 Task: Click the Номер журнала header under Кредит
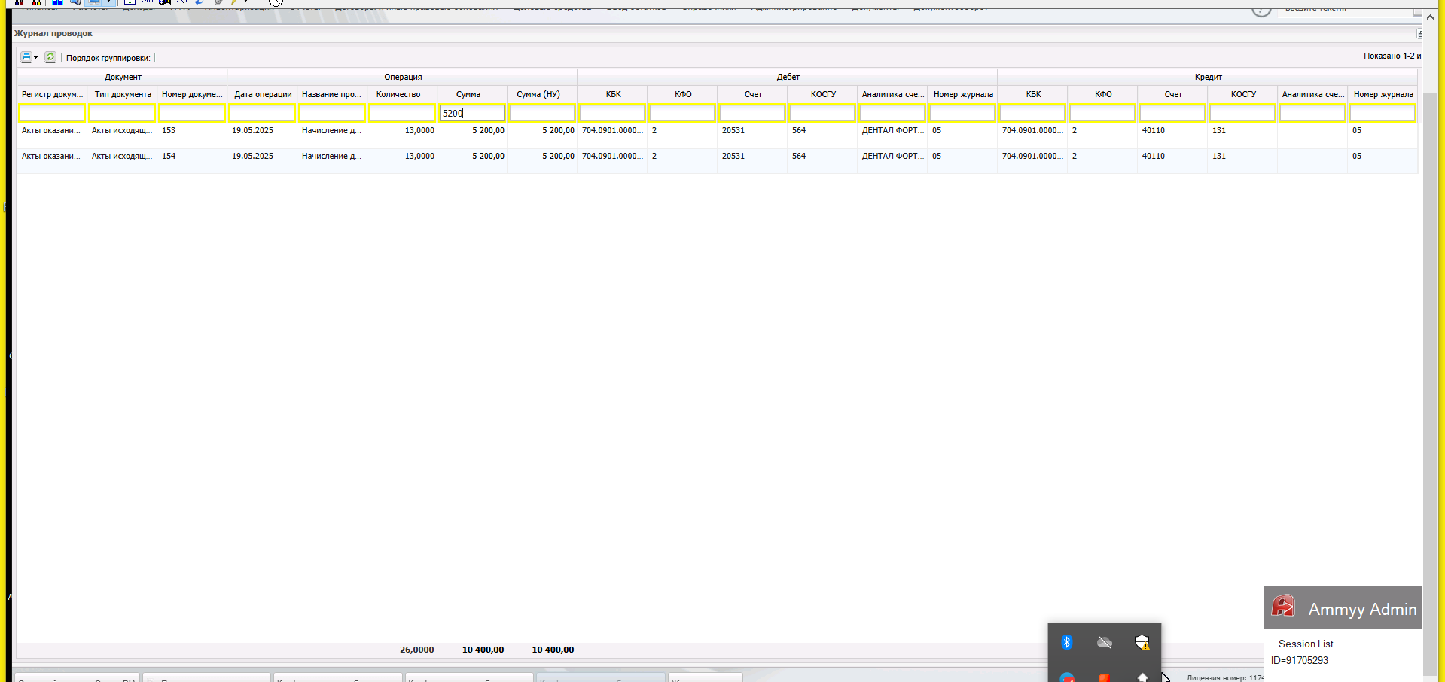point(1383,94)
